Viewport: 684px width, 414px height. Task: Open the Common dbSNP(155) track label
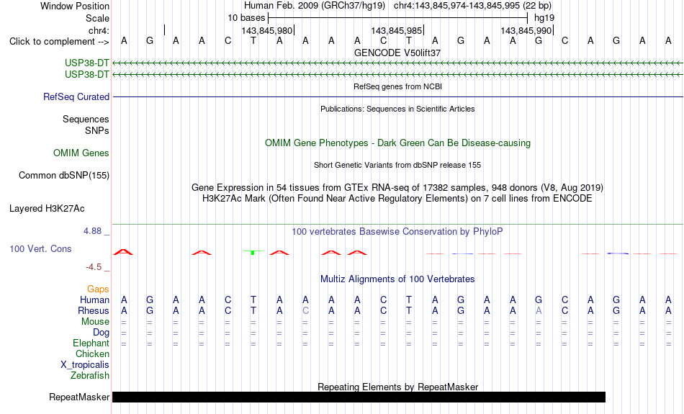click(x=63, y=176)
